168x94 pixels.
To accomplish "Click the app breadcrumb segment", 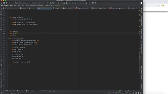I will tap(11, 5).
